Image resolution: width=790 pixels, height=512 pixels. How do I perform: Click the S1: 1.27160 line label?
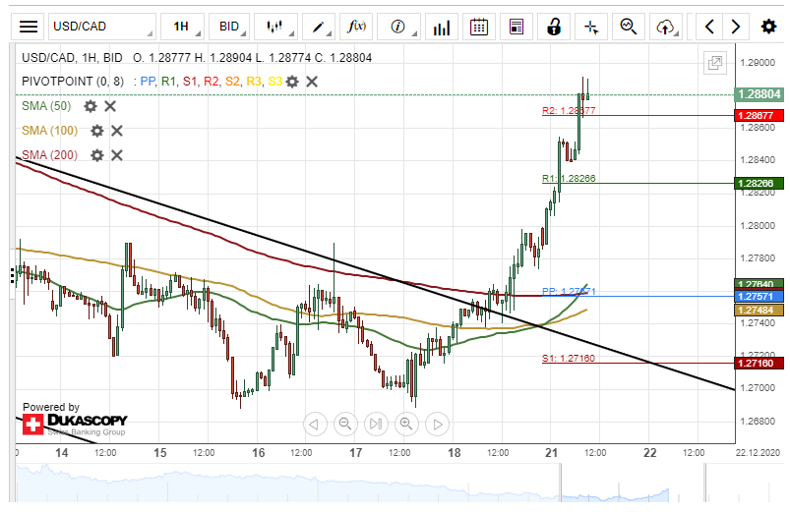click(569, 358)
